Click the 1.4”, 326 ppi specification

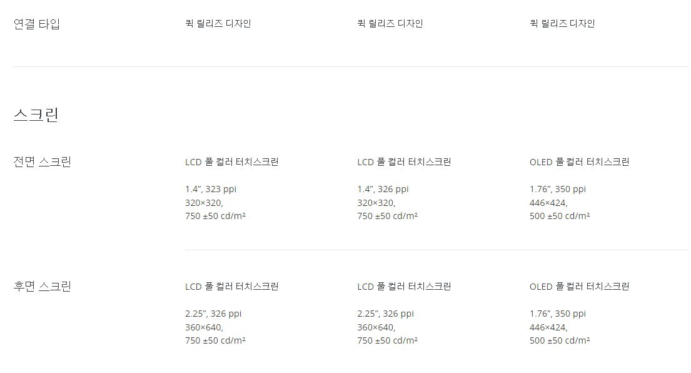point(383,189)
